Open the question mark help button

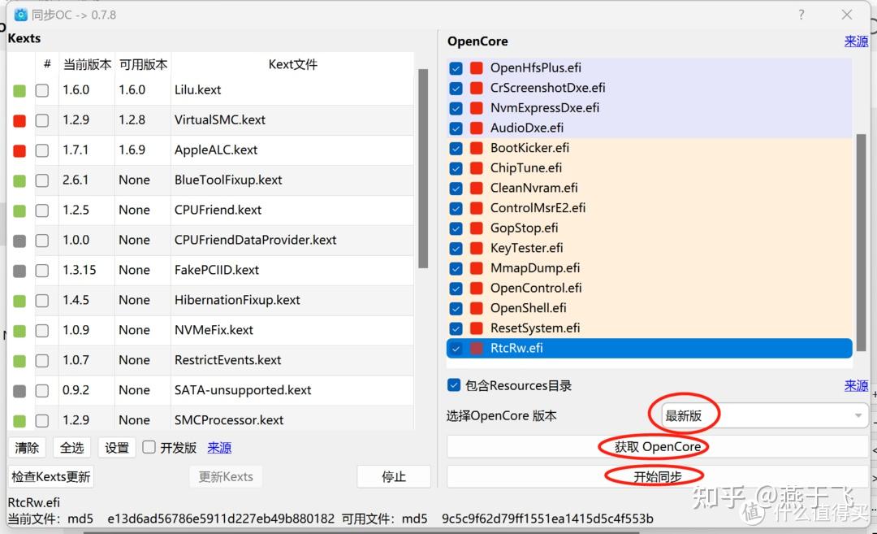[801, 15]
